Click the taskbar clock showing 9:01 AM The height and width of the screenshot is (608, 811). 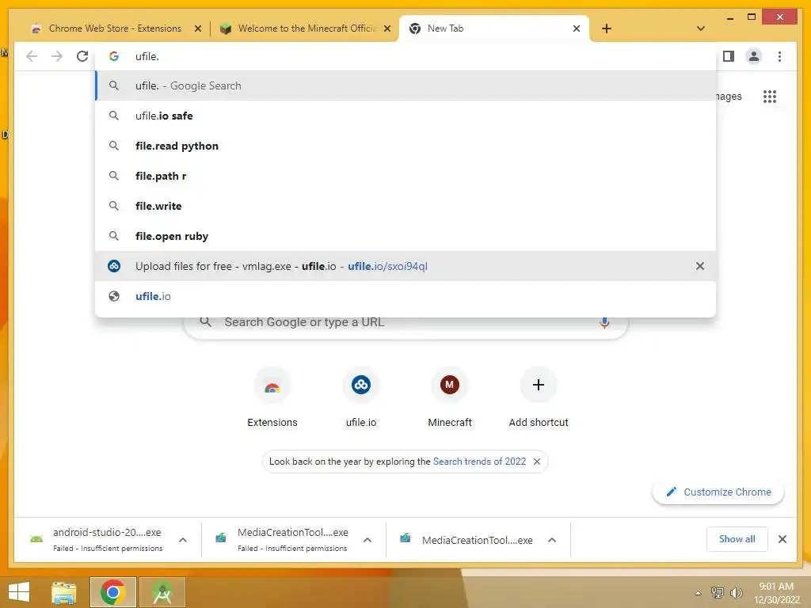[777, 593]
